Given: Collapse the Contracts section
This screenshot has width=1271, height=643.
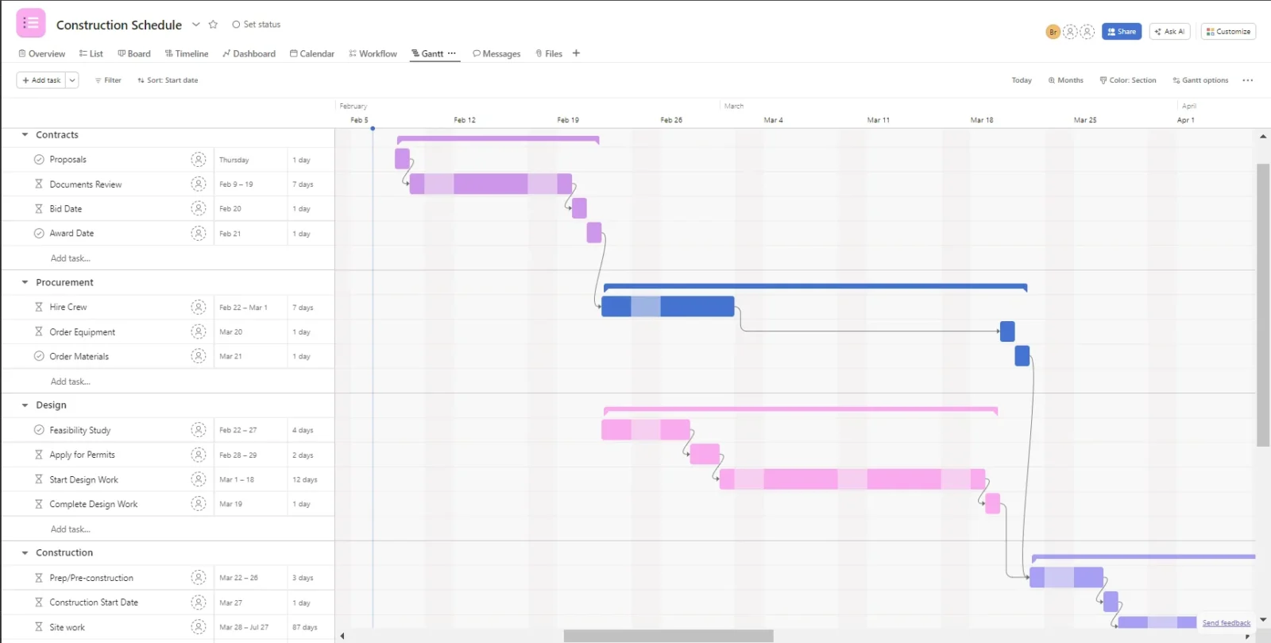Looking at the screenshot, I should click(x=25, y=135).
